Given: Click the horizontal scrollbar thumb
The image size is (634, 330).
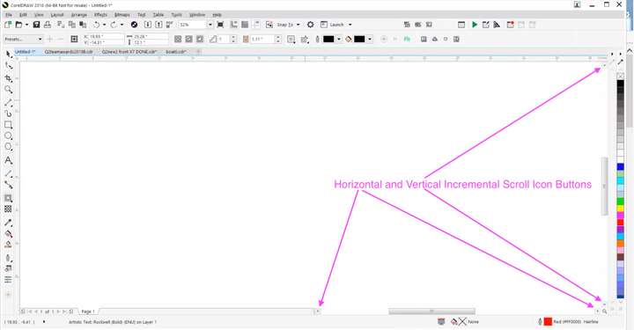Looking at the screenshot, I should tap(431, 311).
